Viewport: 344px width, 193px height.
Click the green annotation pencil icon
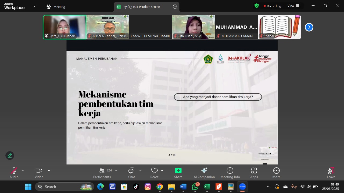(x=10, y=155)
